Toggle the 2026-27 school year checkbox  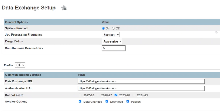[98, 95]
